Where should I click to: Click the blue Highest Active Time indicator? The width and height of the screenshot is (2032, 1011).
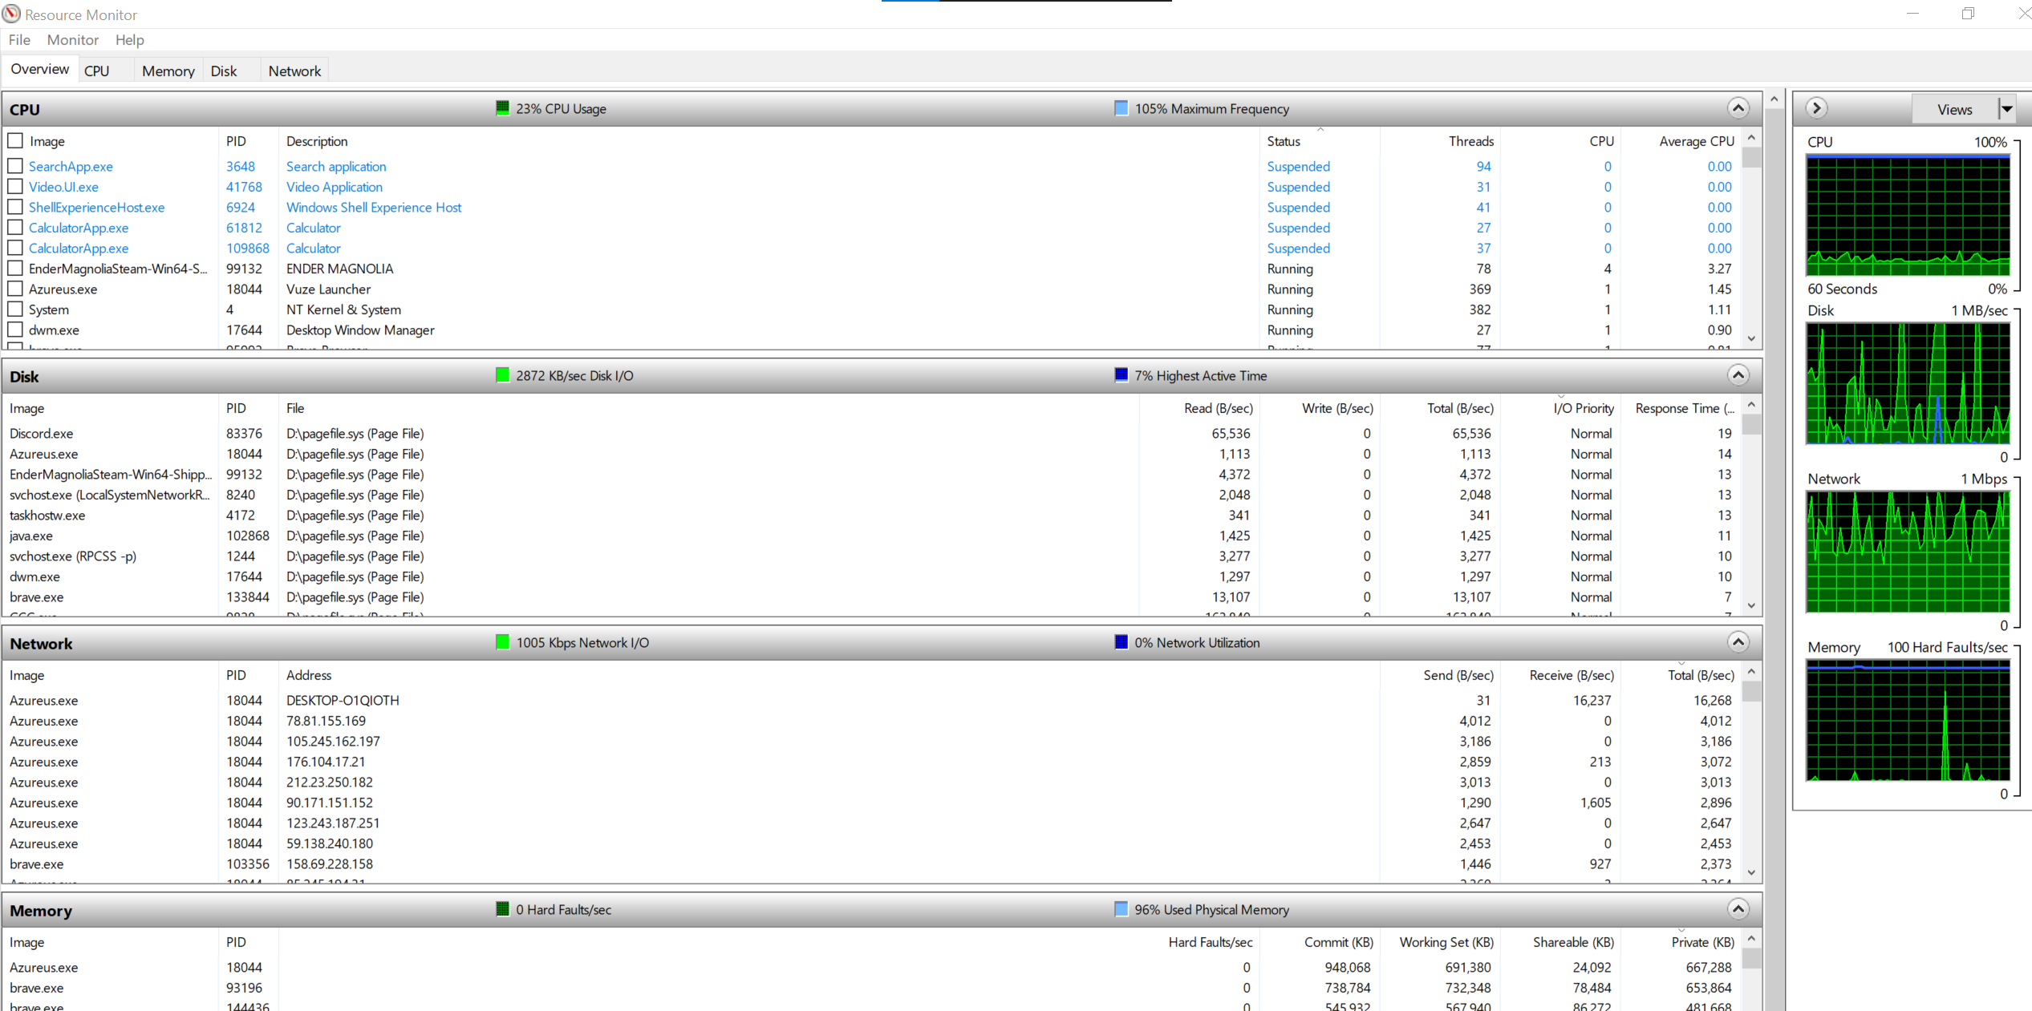tap(1121, 375)
